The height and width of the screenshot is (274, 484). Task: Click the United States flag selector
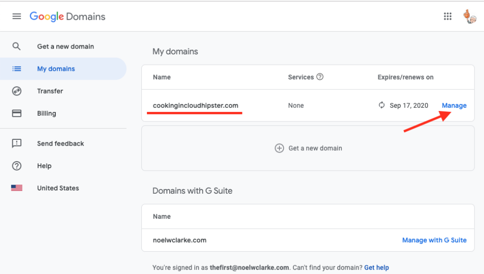[x=17, y=188]
